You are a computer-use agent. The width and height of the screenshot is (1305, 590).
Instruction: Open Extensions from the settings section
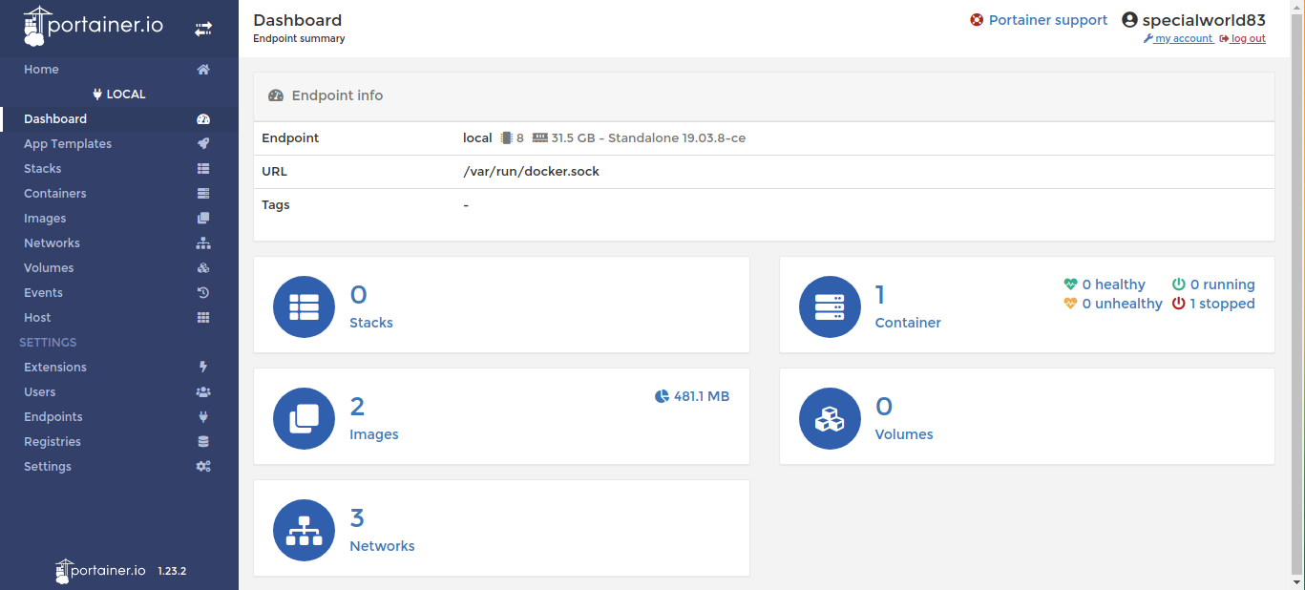pyautogui.click(x=55, y=368)
